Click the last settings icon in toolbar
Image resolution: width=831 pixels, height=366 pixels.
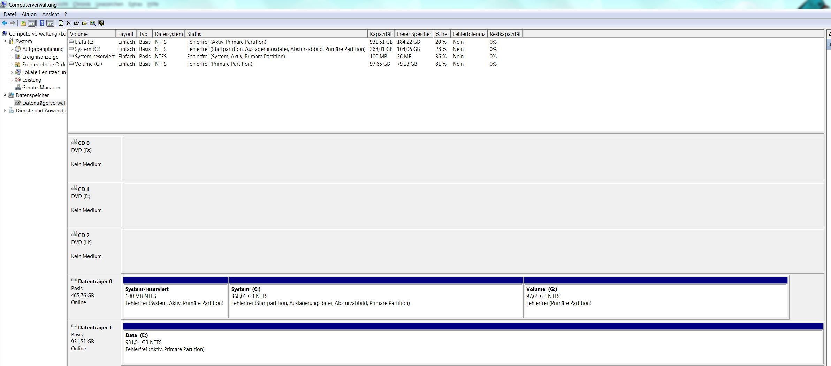tap(101, 23)
